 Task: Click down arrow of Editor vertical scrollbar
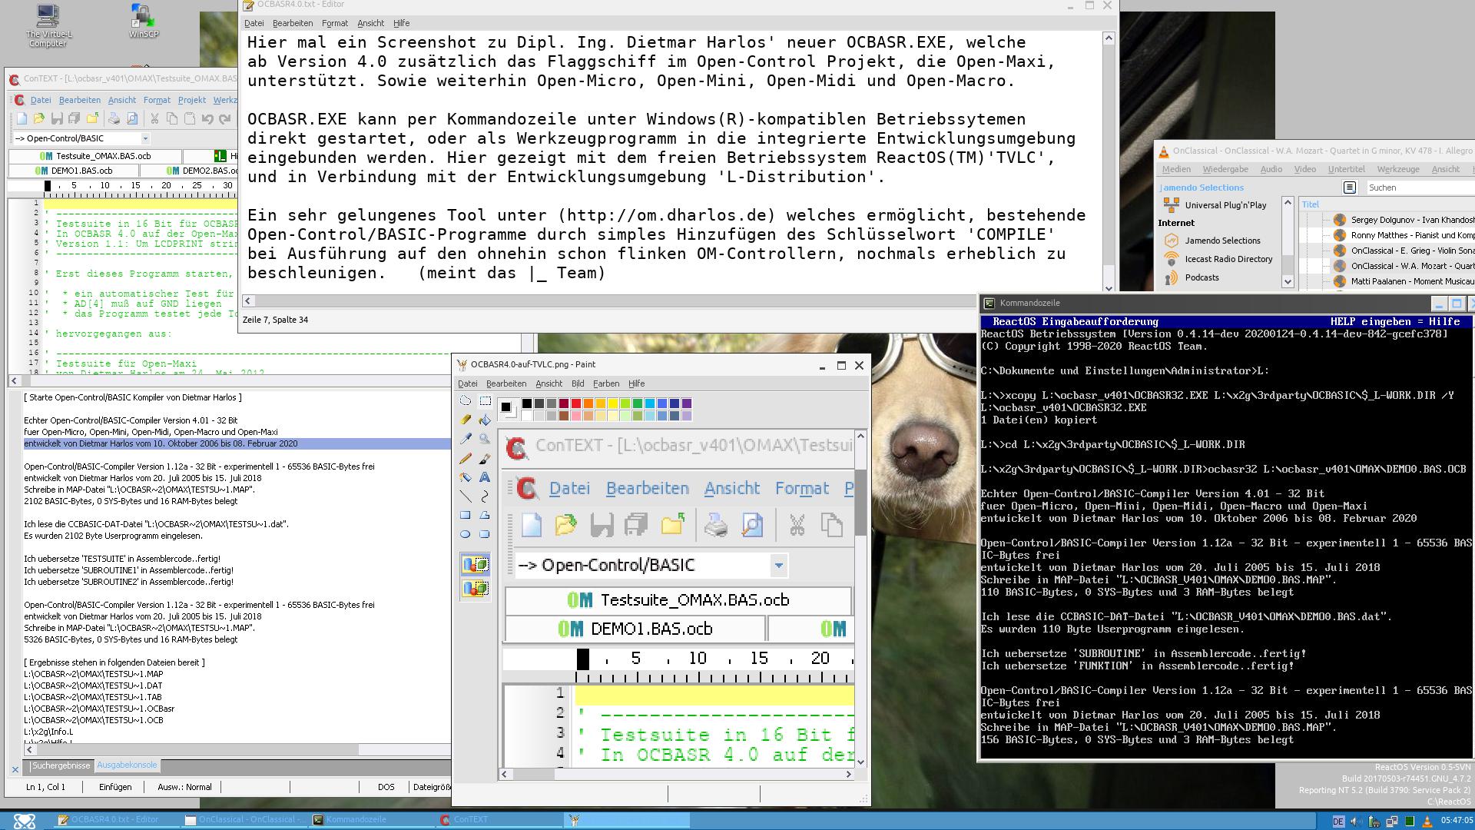pos(1108,288)
